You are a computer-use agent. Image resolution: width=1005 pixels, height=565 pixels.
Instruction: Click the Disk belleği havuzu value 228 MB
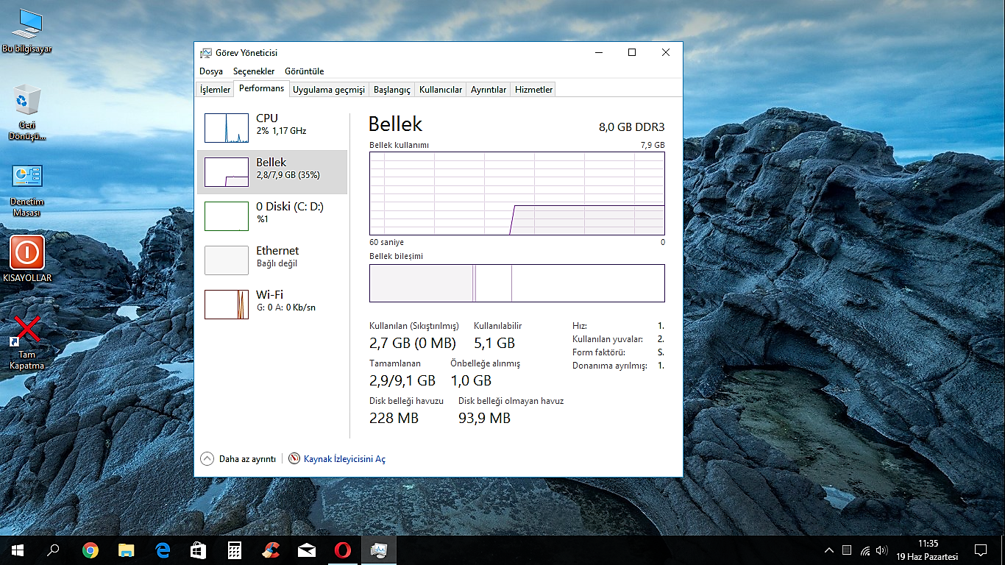pyautogui.click(x=394, y=418)
